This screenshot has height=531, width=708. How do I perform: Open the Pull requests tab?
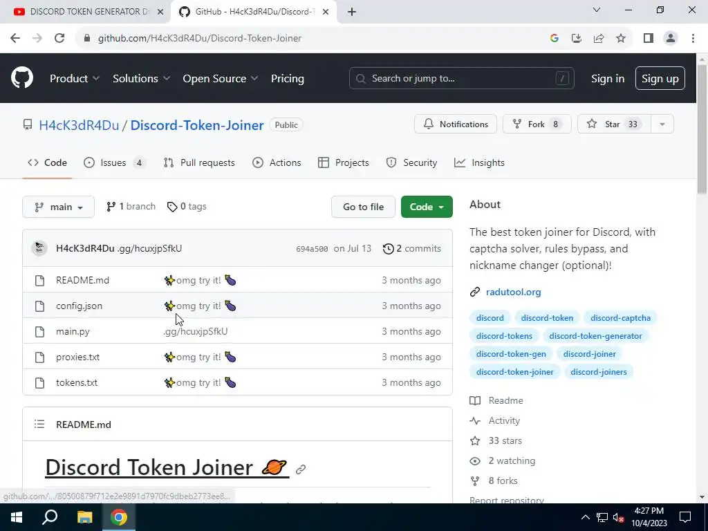click(199, 162)
